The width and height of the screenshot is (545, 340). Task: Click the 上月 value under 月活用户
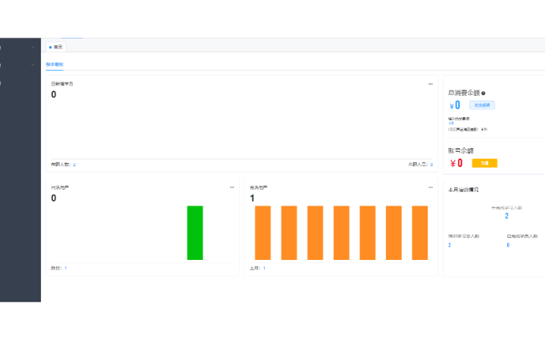click(264, 268)
